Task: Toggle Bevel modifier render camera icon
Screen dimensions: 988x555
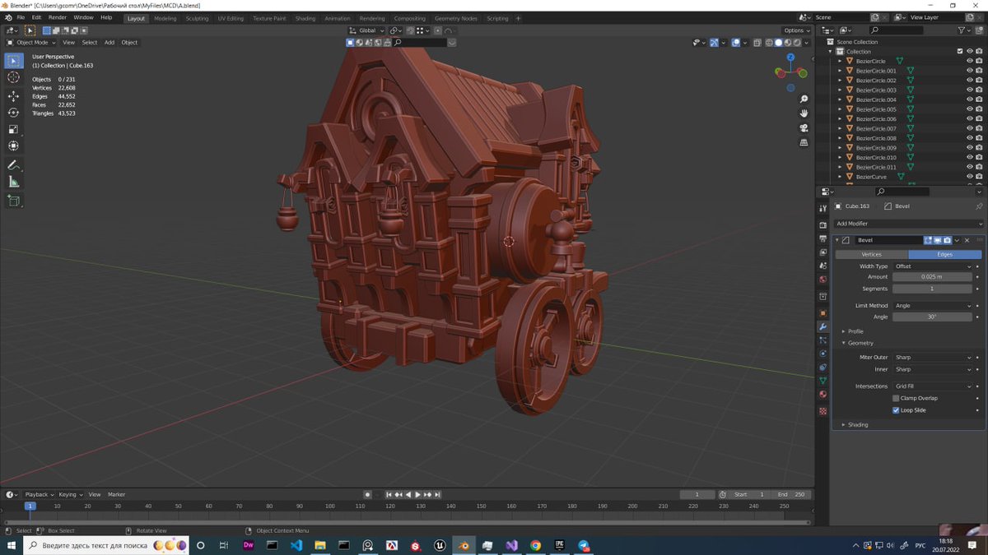Action: (x=948, y=240)
